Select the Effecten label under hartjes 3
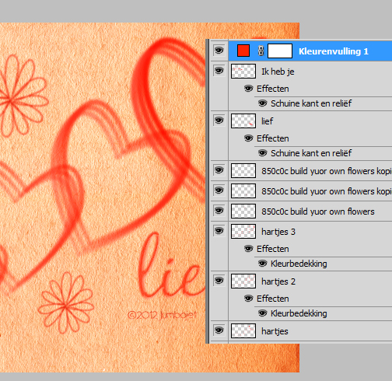The image size is (392, 381). (x=273, y=249)
